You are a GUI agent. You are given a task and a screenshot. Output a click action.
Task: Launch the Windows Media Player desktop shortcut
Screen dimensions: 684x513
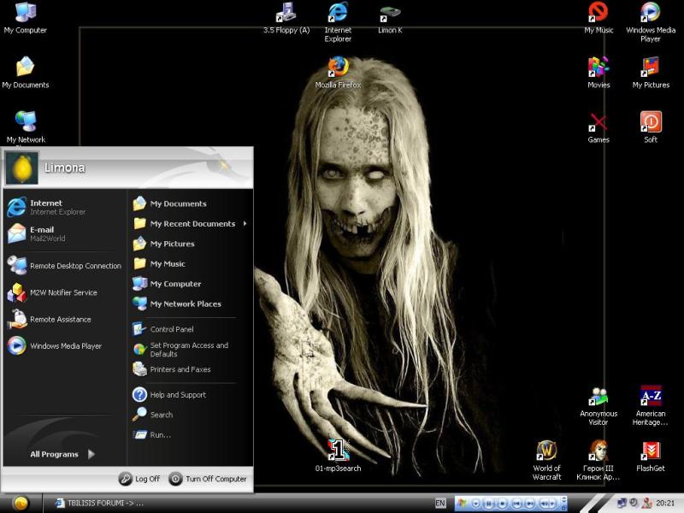tap(651, 22)
